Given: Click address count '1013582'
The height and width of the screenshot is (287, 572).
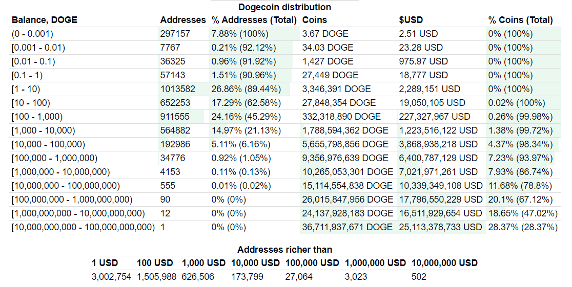Looking at the screenshot, I should click(178, 89).
